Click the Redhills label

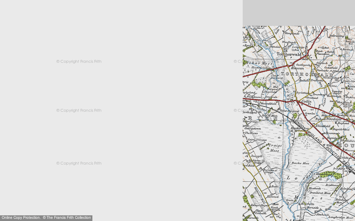(x=304, y=81)
